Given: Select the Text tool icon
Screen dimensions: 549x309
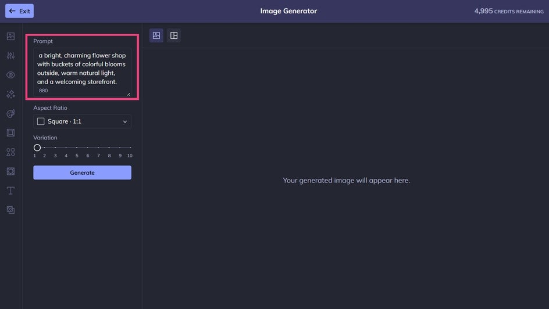Looking at the screenshot, I should [11, 191].
